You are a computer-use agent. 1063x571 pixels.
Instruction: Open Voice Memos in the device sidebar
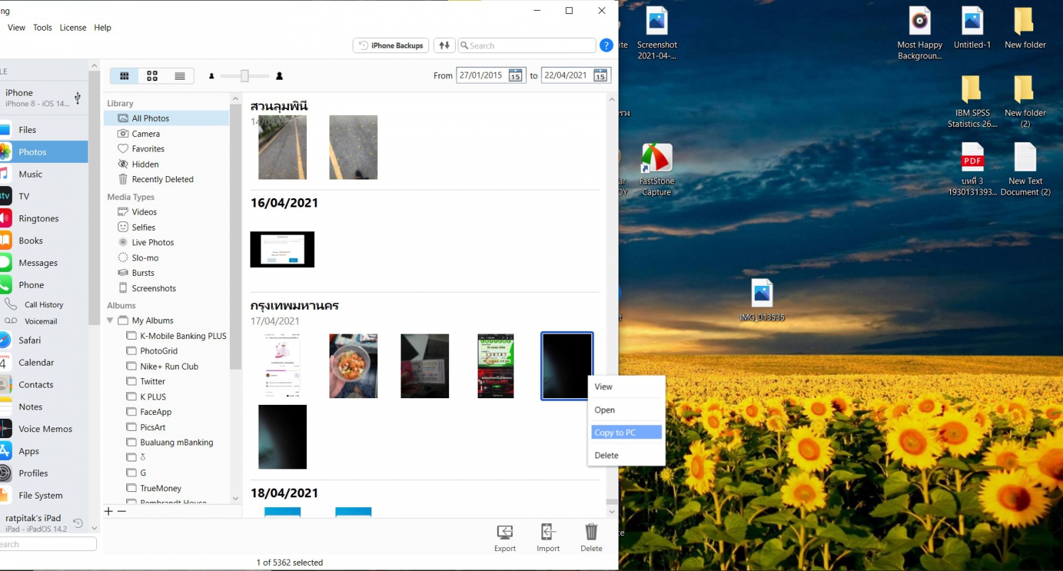point(44,429)
